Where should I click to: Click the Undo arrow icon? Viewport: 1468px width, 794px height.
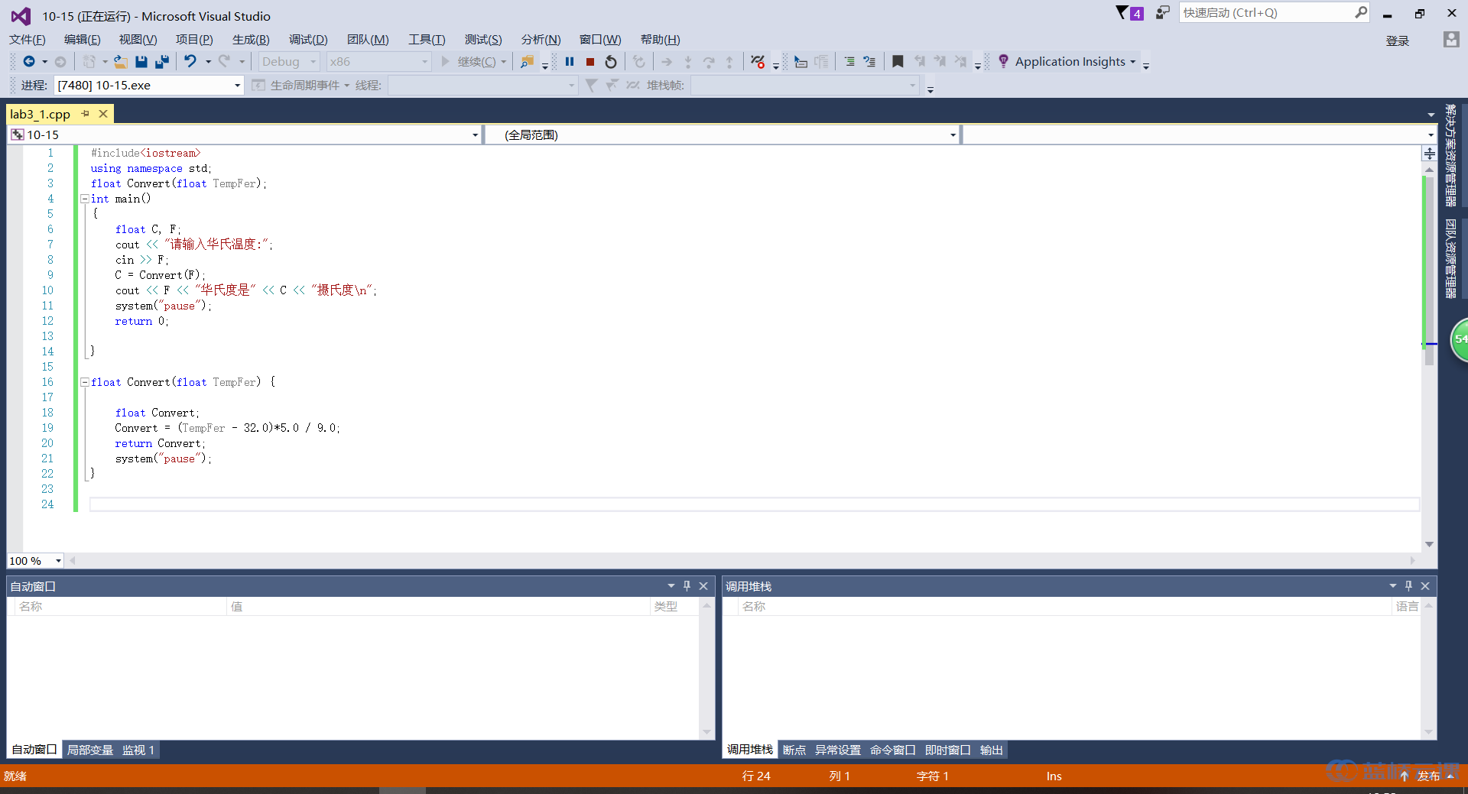coord(190,62)
